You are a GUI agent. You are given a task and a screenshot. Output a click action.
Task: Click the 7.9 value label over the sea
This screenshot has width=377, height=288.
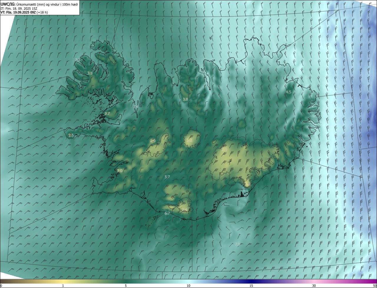point(237,244)
